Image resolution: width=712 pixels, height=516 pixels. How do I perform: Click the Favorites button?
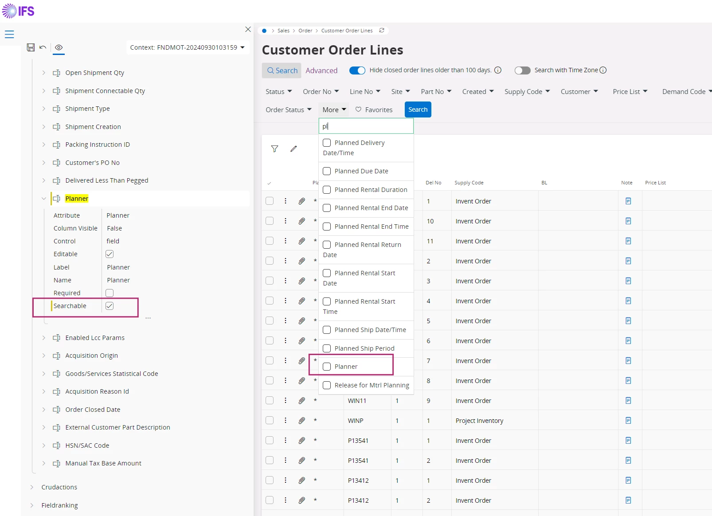click(374, 109)
